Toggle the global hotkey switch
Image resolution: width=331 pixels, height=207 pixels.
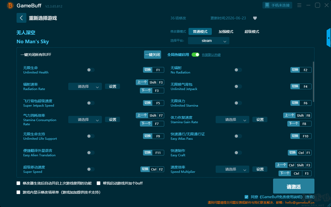point(195,55)
